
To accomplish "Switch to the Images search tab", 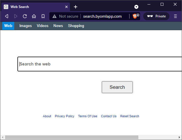I will pyautogui.click(x=25, y=26).
